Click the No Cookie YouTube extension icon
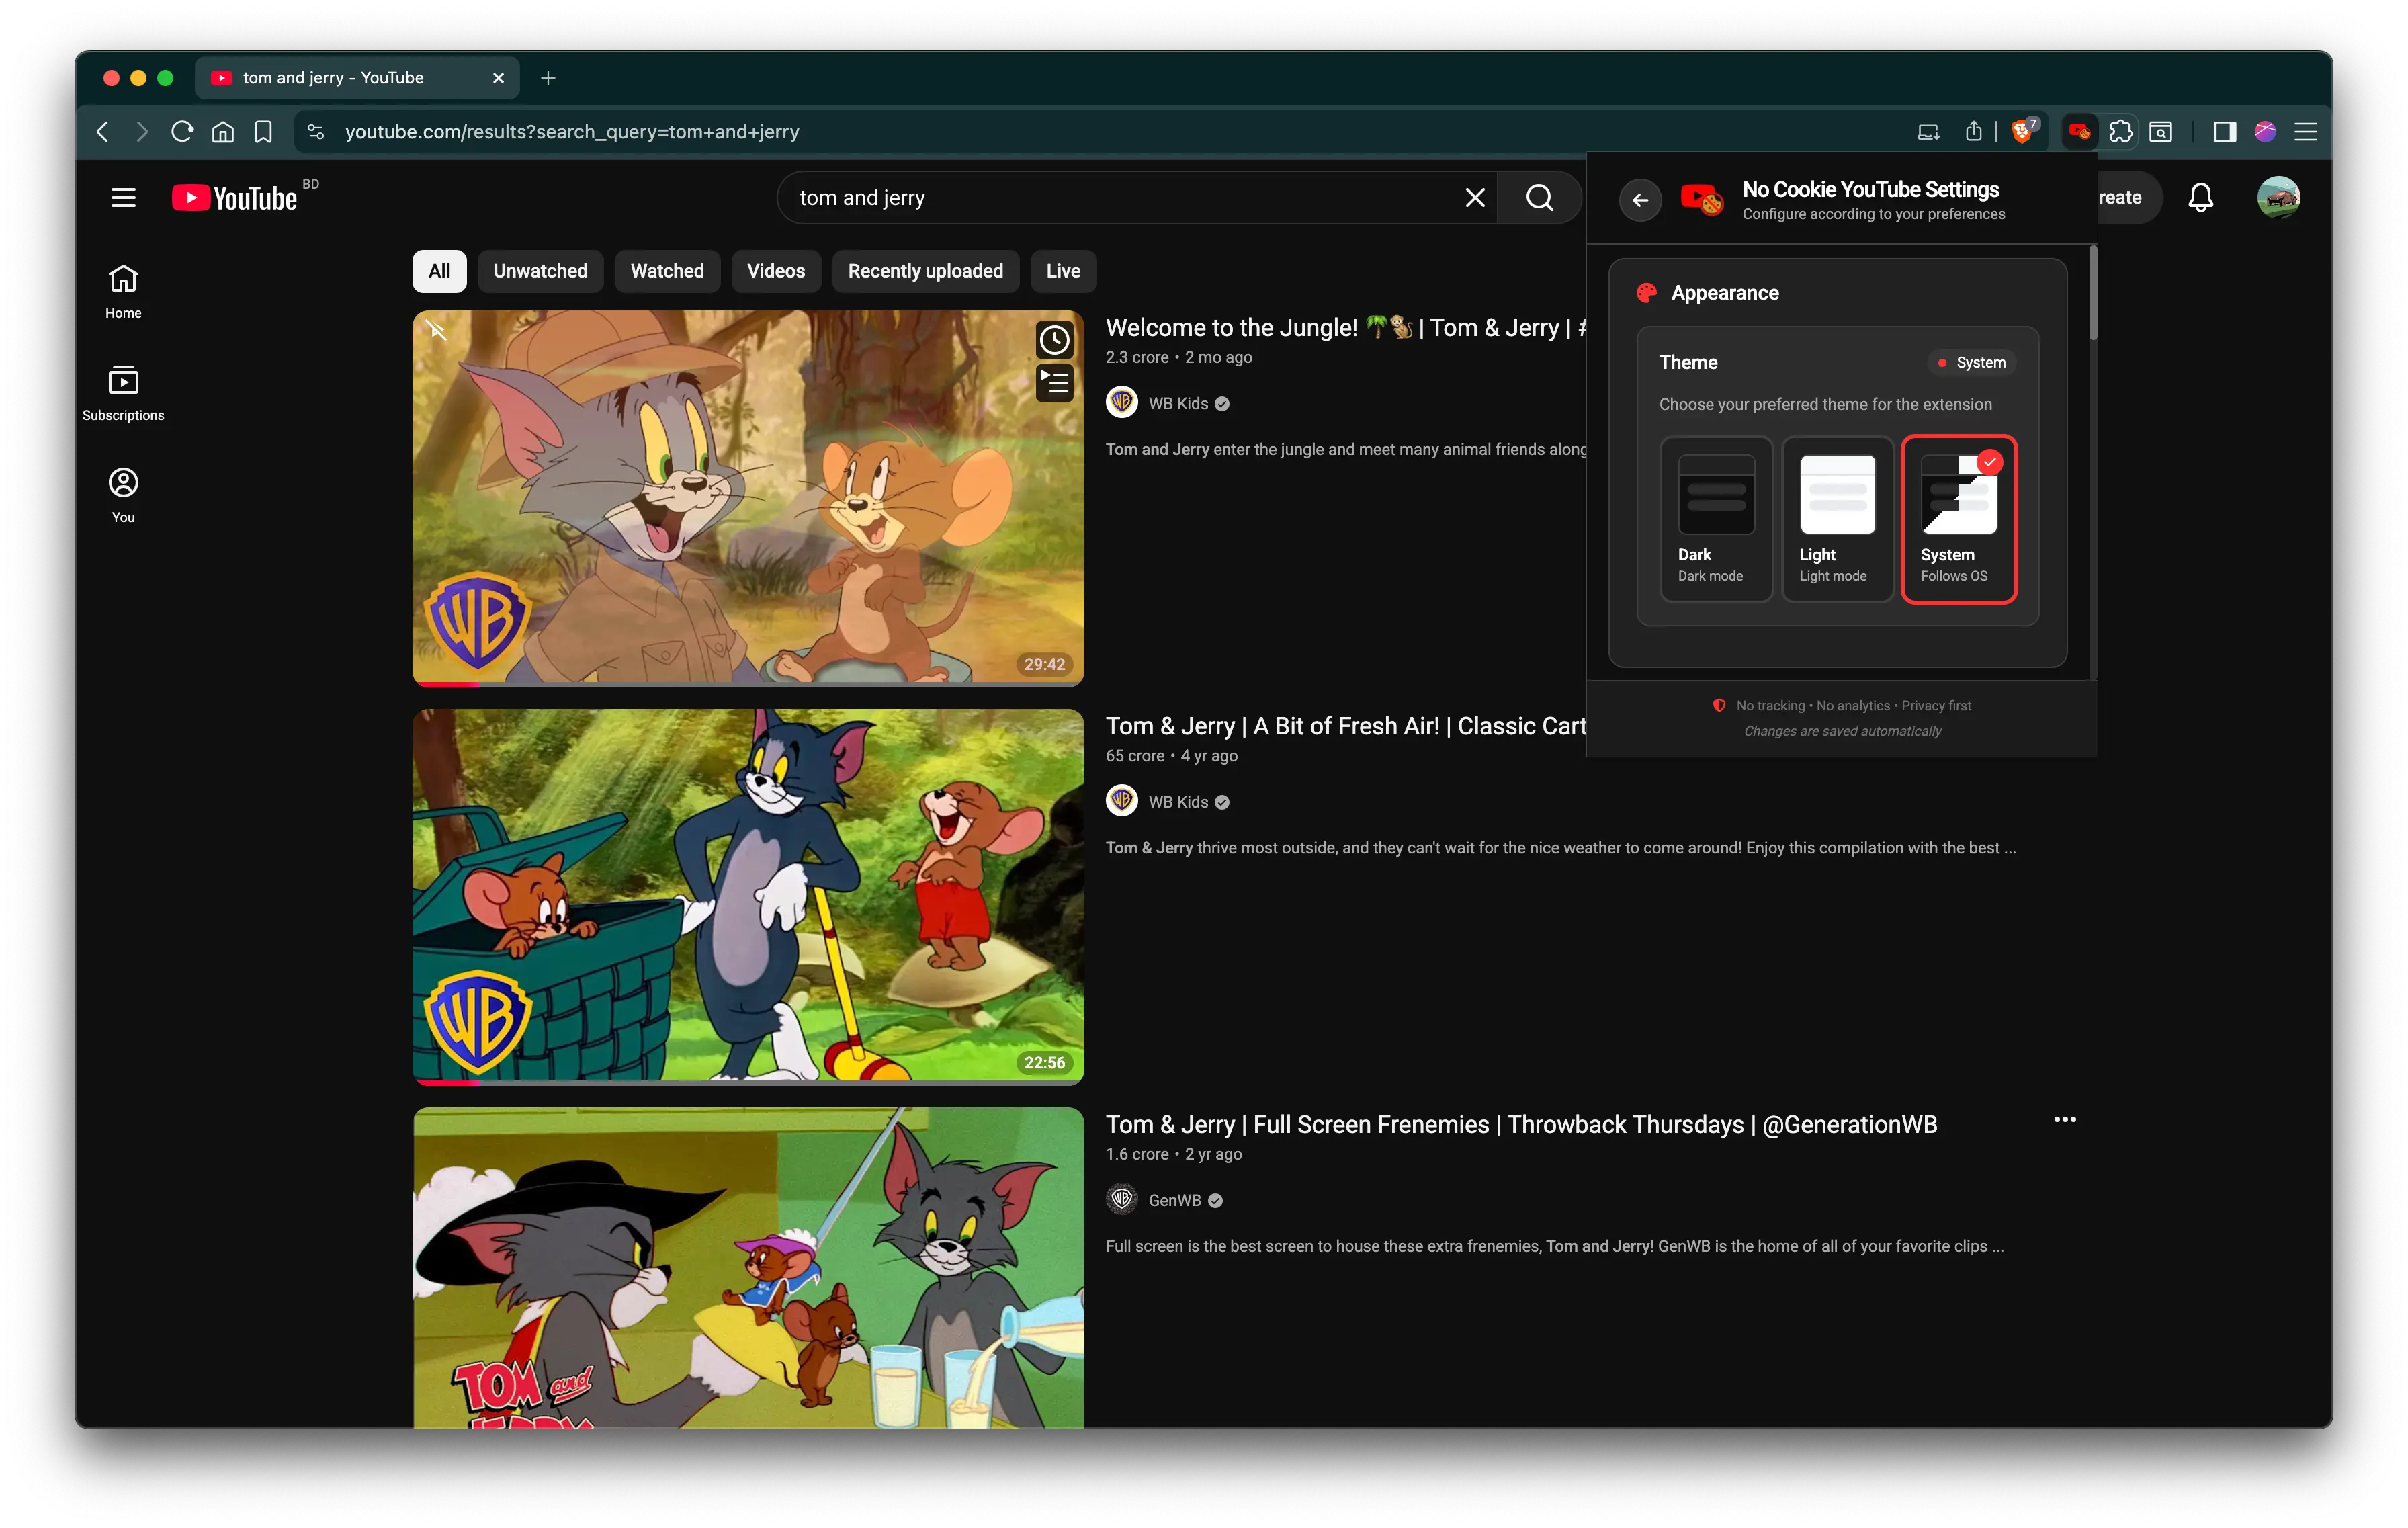The image size is (2408, 1528). pyautogui.click(x=2080, y=131)
